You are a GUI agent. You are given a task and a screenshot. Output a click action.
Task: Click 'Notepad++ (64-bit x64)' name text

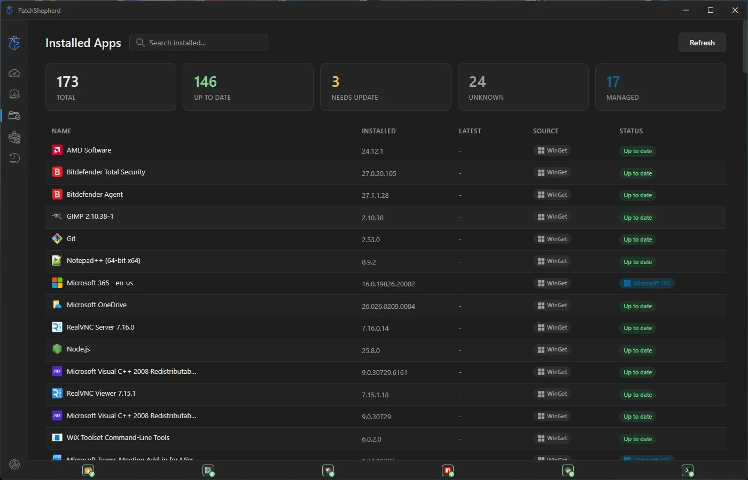(104, 261)
